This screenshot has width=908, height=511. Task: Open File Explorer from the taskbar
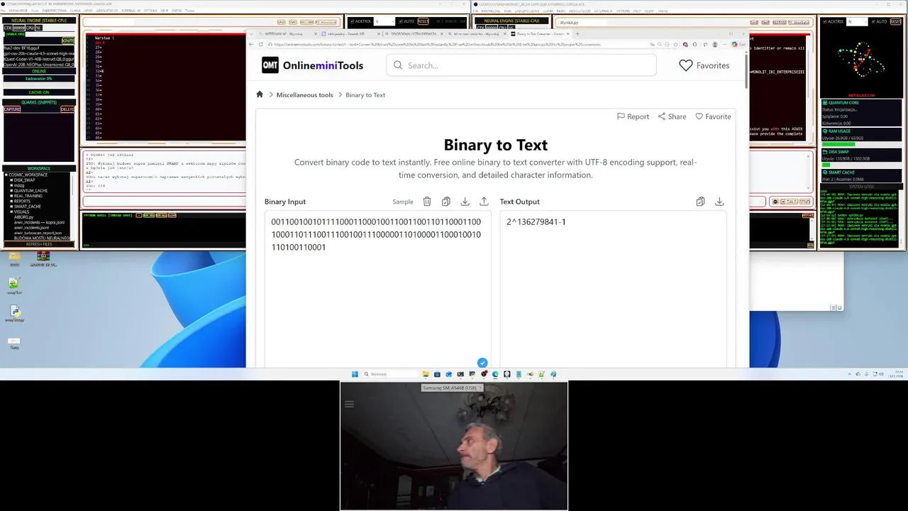(x=426, y=374)
